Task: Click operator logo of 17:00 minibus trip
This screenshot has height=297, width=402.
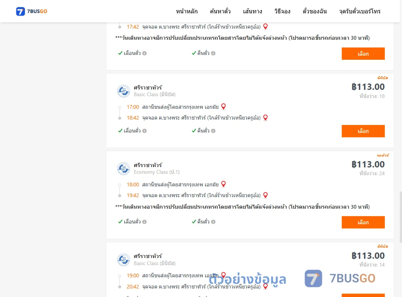Action: [x=124, y=91]
